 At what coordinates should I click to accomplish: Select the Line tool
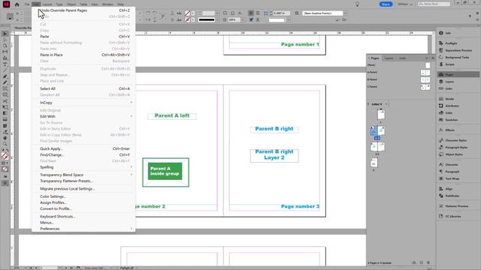click(5, 70)
